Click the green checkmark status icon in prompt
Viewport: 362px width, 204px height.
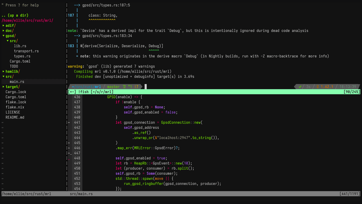(300, 87)
